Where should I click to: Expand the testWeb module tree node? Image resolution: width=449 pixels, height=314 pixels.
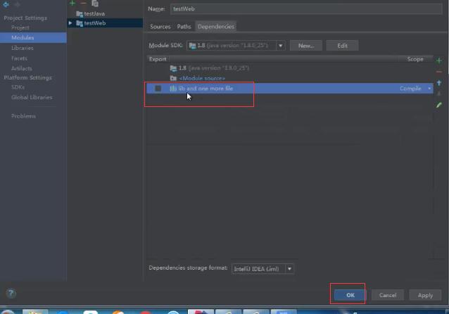[70, 23]
